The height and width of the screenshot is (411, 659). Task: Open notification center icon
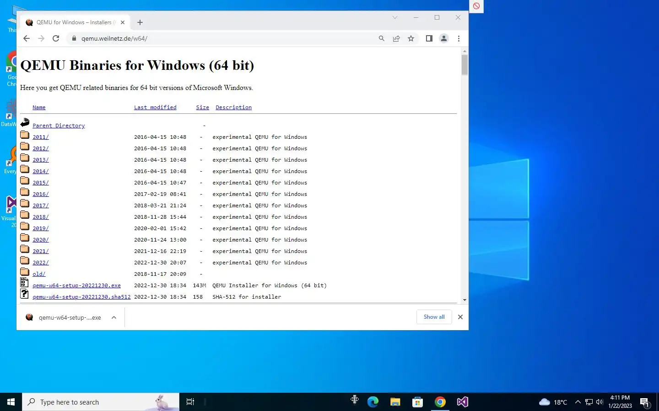tap(645, 402)
